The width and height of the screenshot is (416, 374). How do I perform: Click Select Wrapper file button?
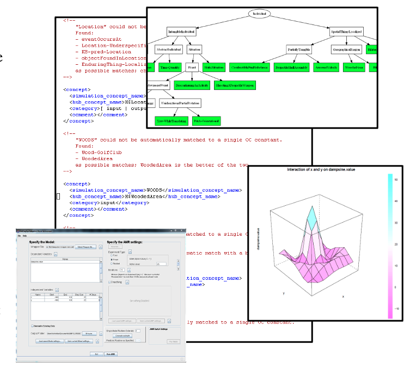click(x=86, y=247)
